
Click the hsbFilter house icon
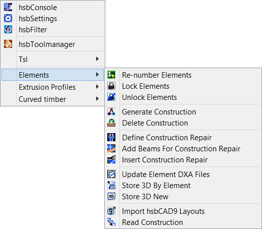pos(8,29)
